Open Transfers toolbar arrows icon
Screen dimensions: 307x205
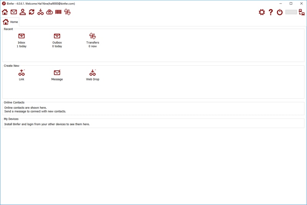point(68,12)
